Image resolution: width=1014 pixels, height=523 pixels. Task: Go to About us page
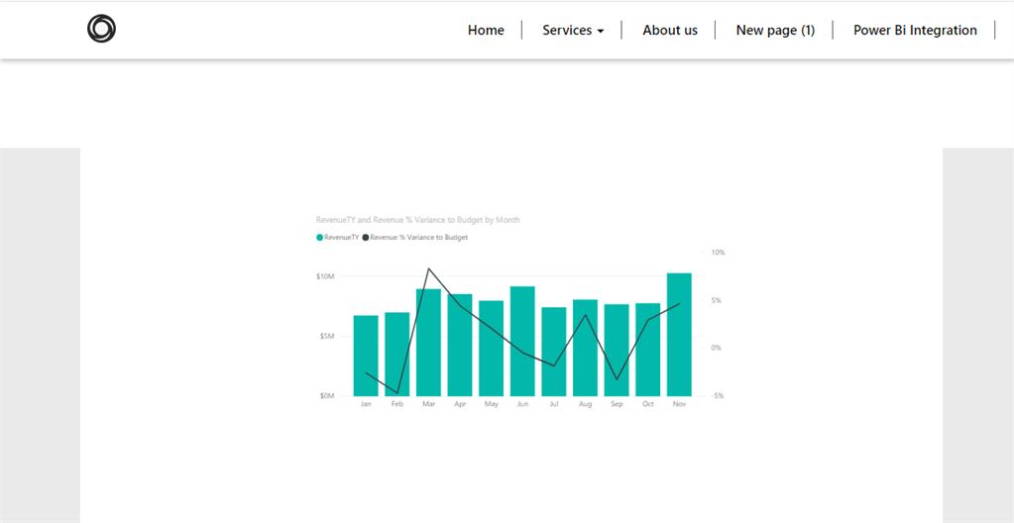pos(670,30)
